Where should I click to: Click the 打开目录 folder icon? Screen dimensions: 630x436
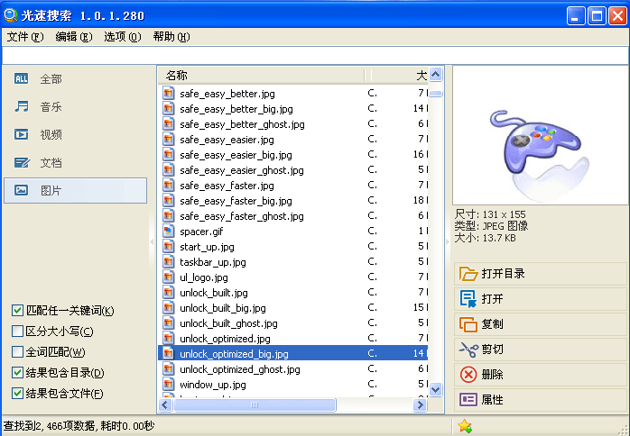pyautogui.click(x=468, y=274)
